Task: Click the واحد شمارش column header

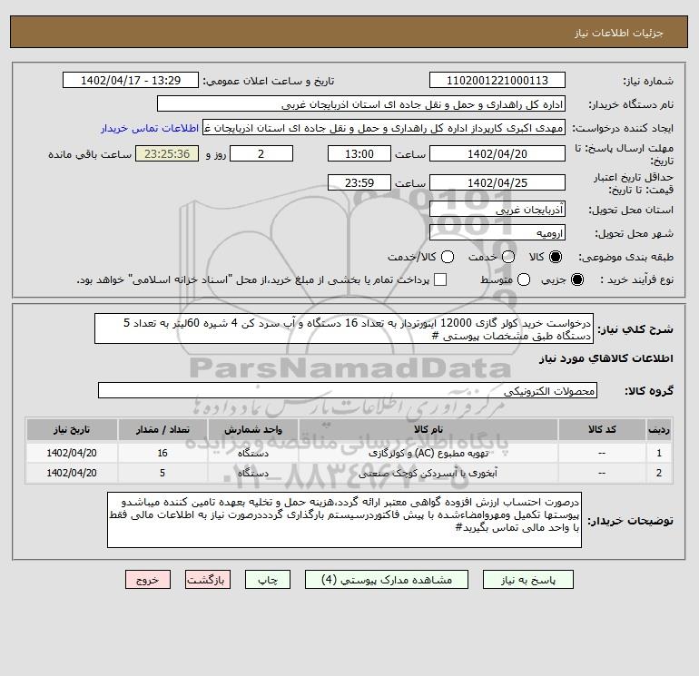Action: (252, 429)
